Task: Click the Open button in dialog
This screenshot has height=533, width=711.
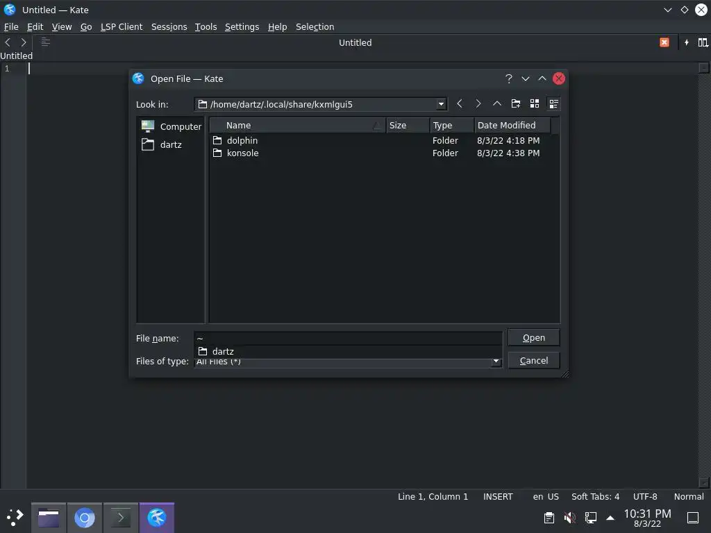Action: click(534, 338)
